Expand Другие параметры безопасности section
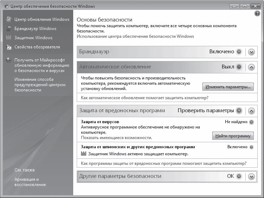This screenshot has height=198, width=264. [251, 176]
